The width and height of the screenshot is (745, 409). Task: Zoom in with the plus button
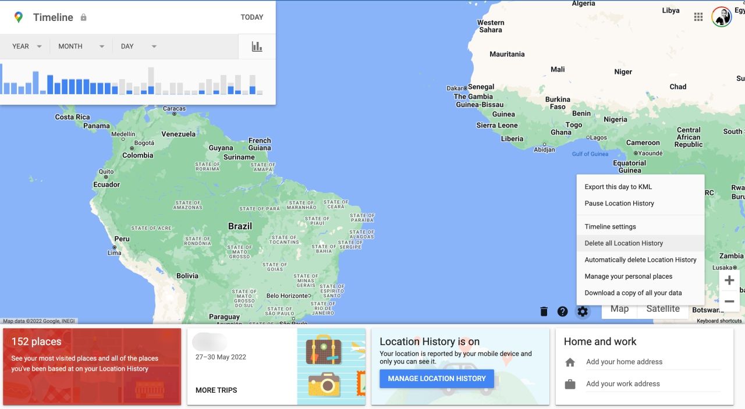pos(729,280)
